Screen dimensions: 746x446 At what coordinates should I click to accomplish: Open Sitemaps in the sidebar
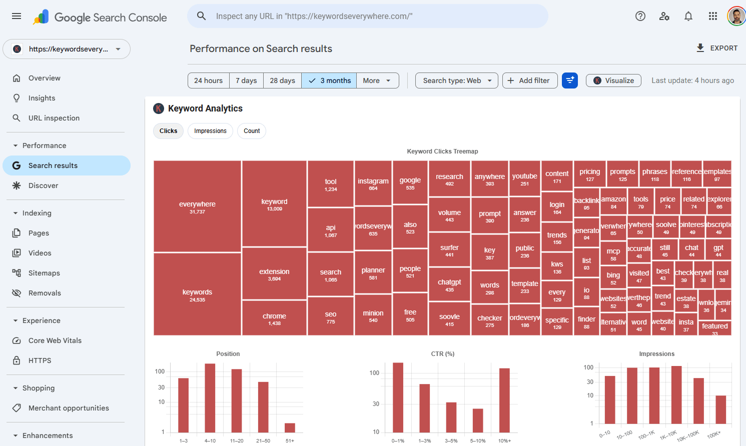tap(67, 273)
